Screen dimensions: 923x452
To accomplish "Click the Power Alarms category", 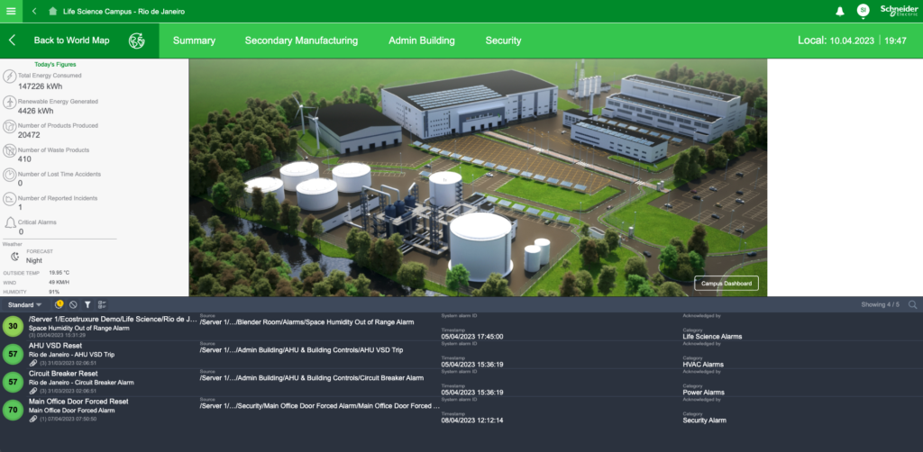I will 703,392.
